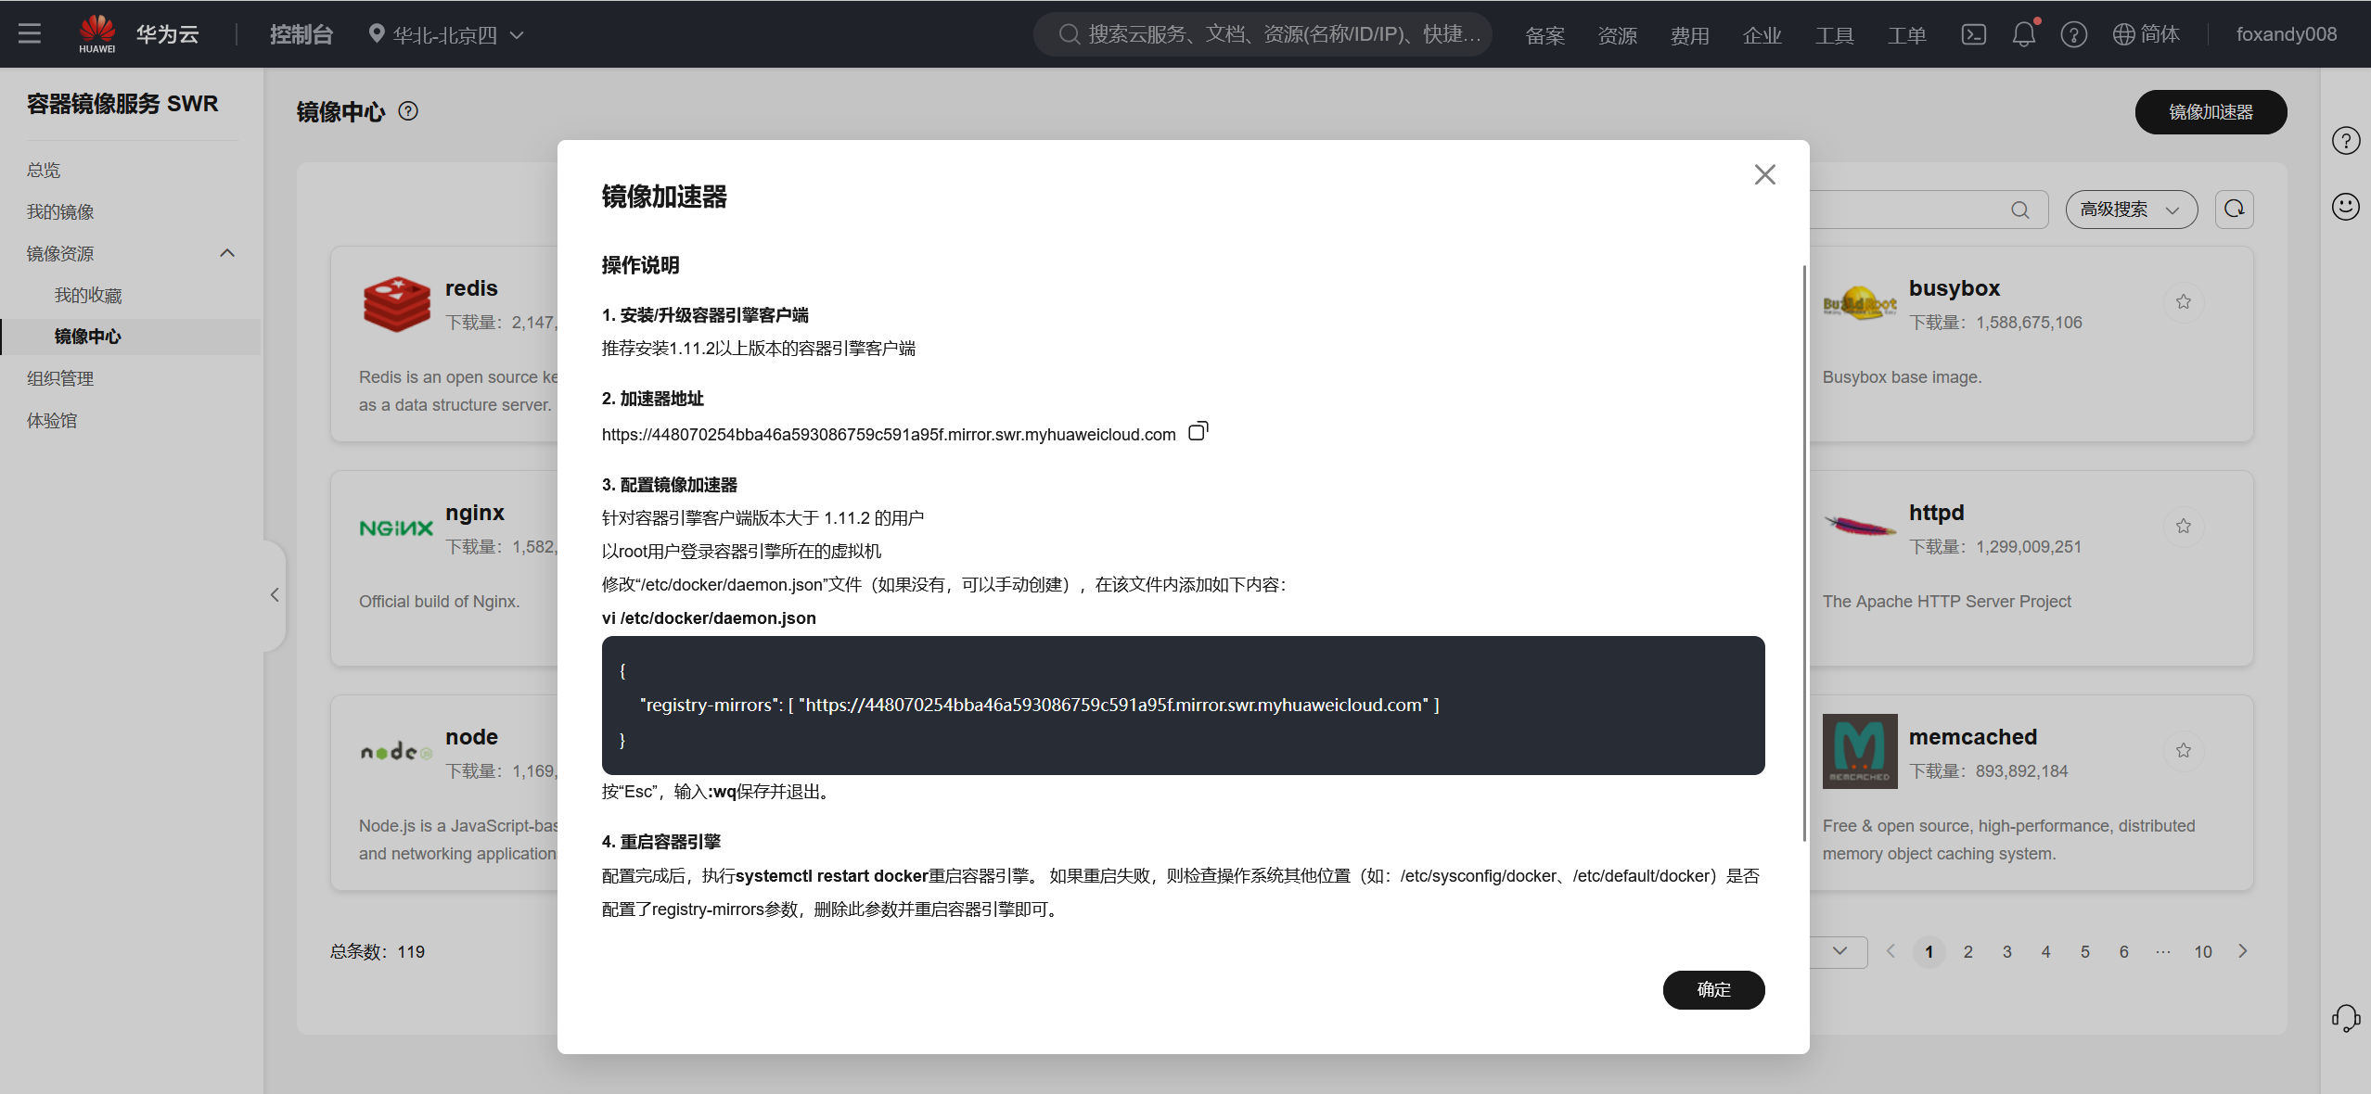Go to the next page
This screenshot has width=2371, height=1094.
[x=2243, y=951]
